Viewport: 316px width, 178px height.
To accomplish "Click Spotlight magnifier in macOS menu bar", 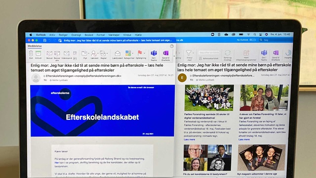I will coord(255,35).
